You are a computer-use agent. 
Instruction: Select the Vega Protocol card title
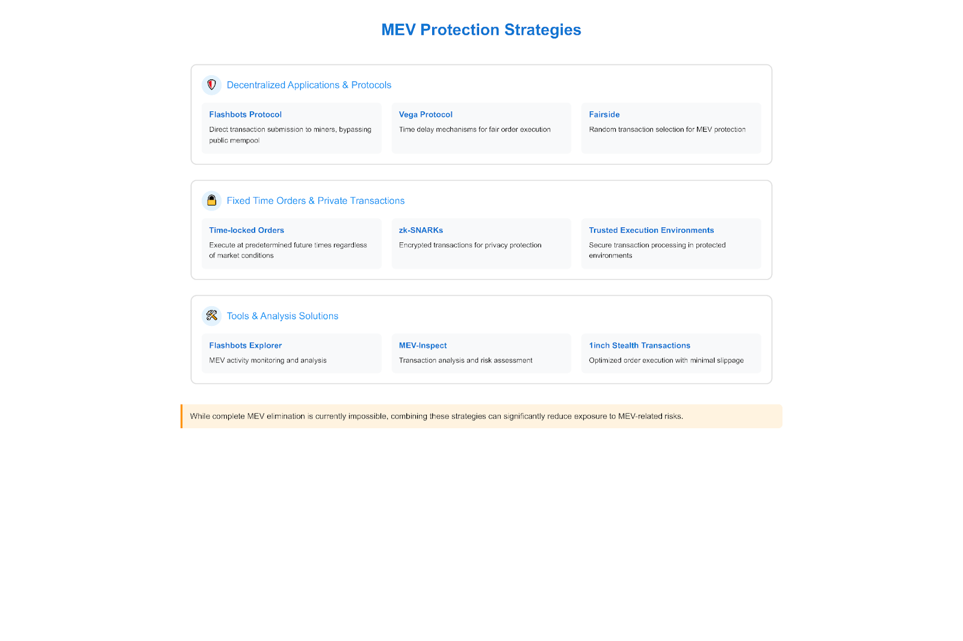426,114
